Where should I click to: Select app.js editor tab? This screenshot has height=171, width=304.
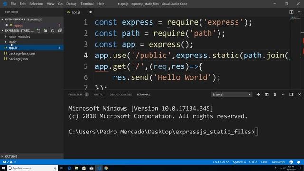pos(76,12)
